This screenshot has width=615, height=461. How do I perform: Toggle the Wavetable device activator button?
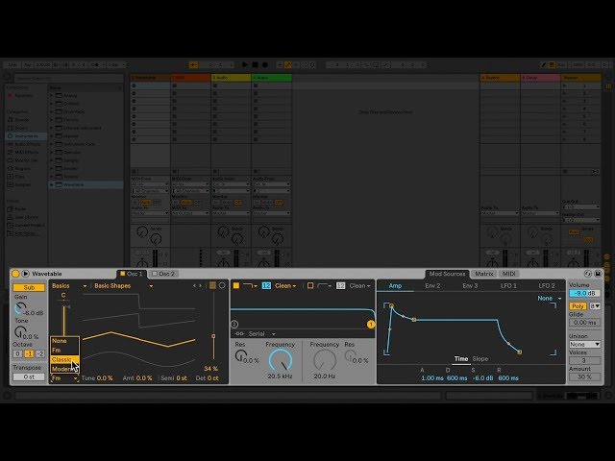pos(15,274)
